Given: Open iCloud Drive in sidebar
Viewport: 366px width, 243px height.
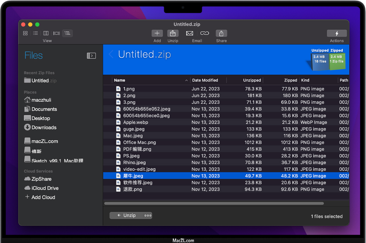Looking at the screenshot, I should pyautogui.click(x=45, y=188).
